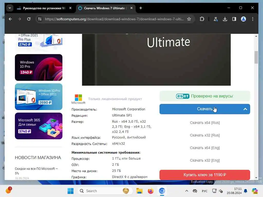Click the value Microsoft Corporation
Viewport: 263px width, 197px height.
pyautogui.click(x=129, y=109)
